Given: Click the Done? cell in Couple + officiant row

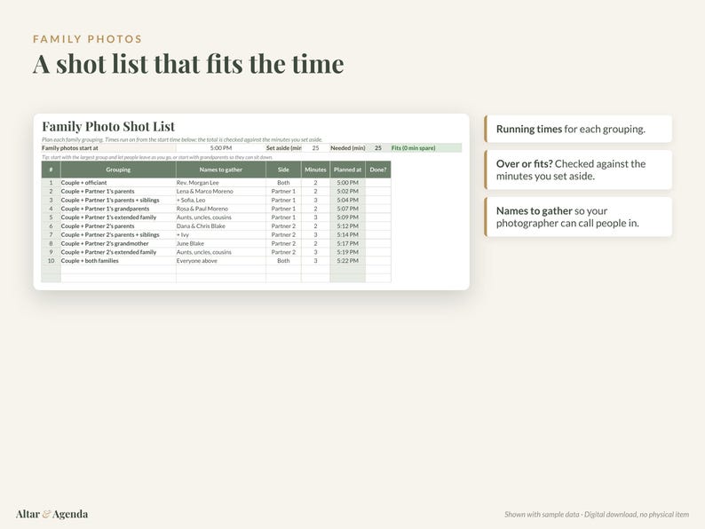Looking at the screenshot, I should [x=378, y=183].
